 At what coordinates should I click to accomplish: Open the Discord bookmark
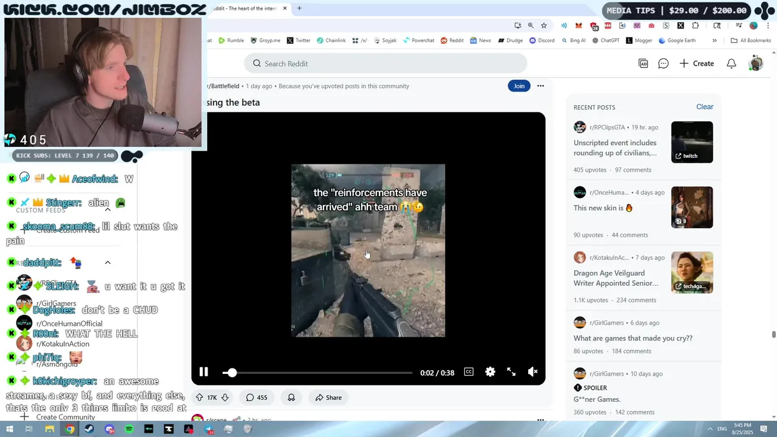pyautogui.click(x=542, y=41)
